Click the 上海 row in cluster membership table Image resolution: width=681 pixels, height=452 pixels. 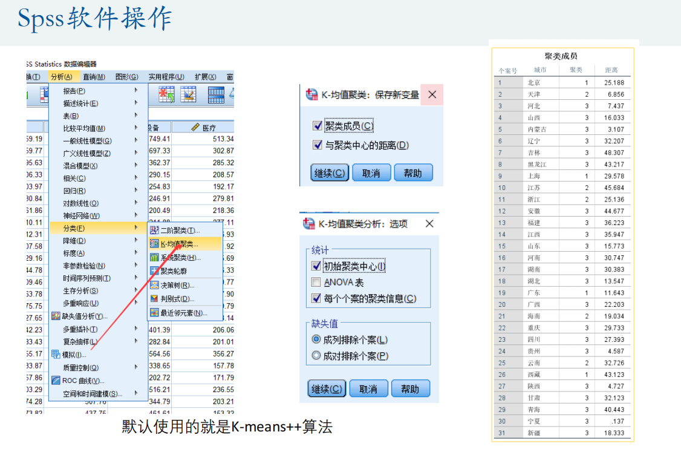tap(562, 176)
